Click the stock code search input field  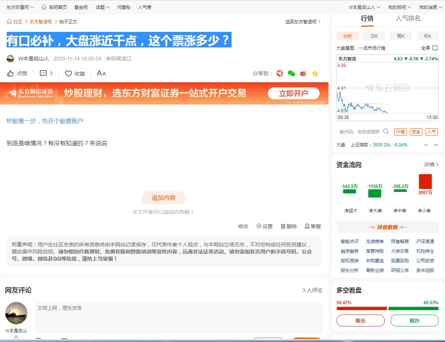click(360, 132)
